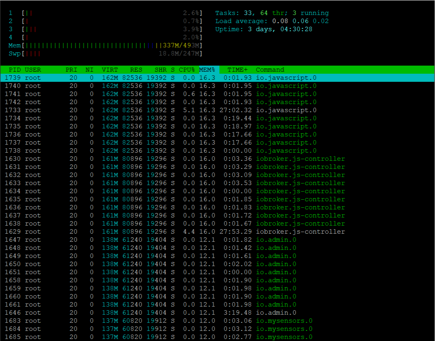Click the S state column header
The width and height of the screenshot is (435, 341).
coord(173,70)
